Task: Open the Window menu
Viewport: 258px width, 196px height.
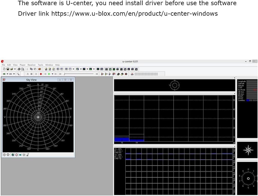Action: point(49,65)
